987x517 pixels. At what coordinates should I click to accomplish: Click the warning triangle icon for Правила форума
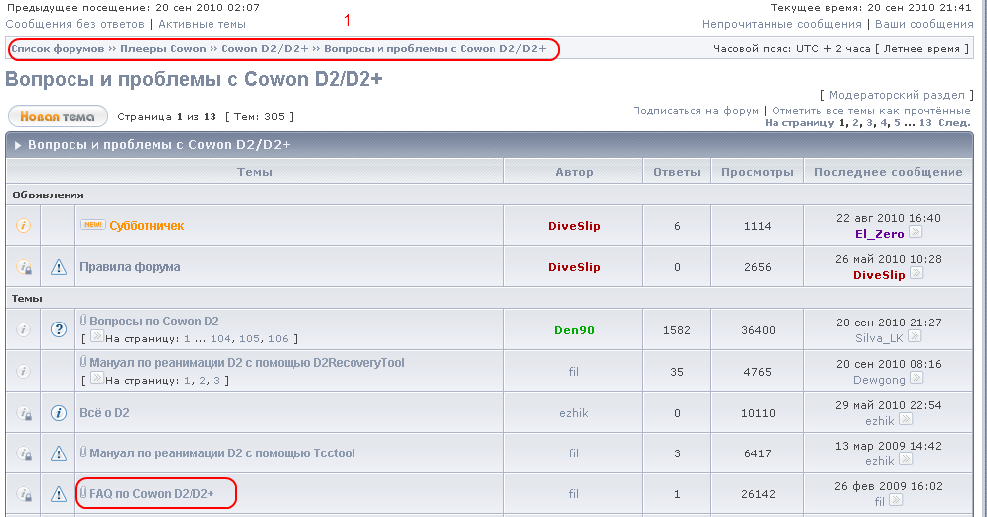coord(58,267)
